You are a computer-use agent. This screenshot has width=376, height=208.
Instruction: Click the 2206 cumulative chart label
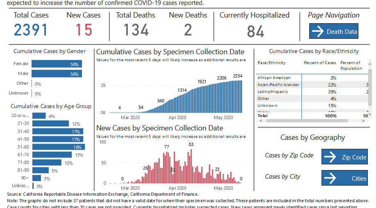point(222,78)
